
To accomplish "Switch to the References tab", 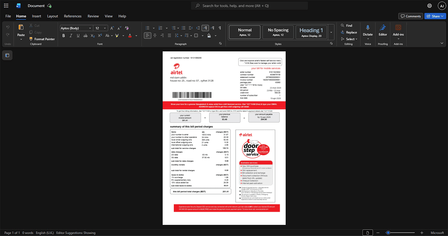I will click(72, 16).
